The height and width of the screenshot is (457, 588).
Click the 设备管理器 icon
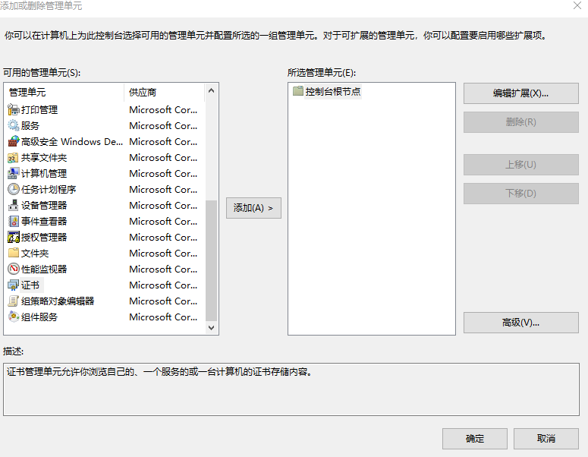[x=14, y=205]
